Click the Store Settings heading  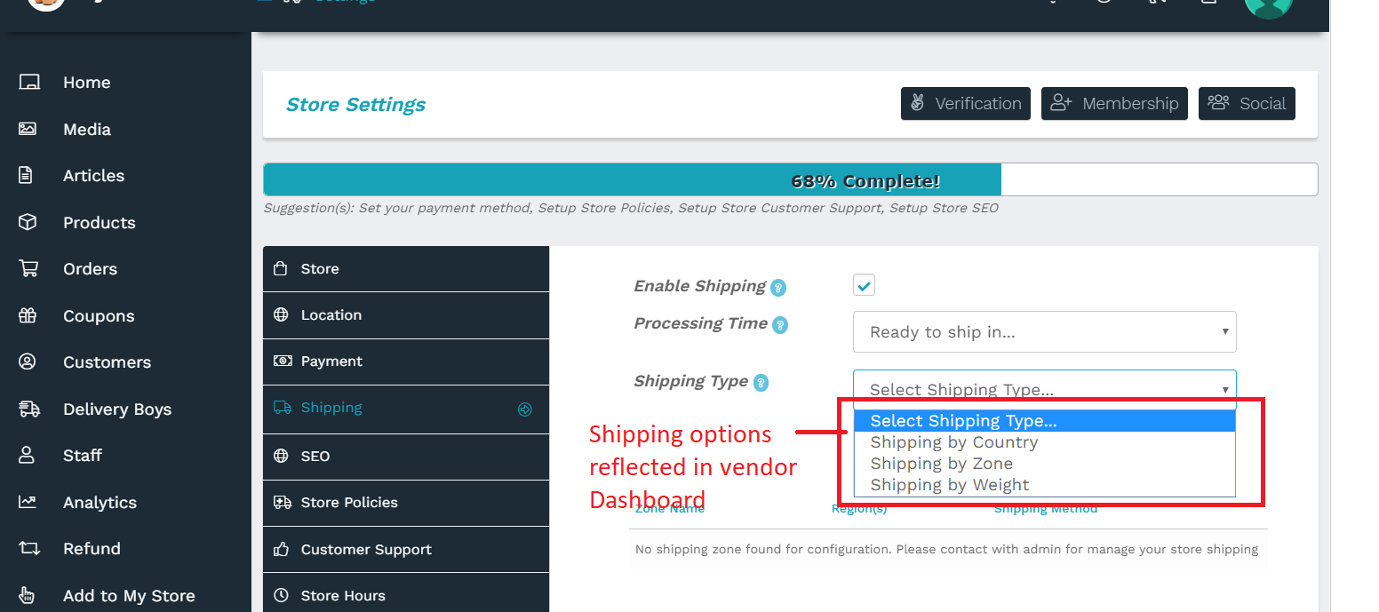tap(355, 105)
